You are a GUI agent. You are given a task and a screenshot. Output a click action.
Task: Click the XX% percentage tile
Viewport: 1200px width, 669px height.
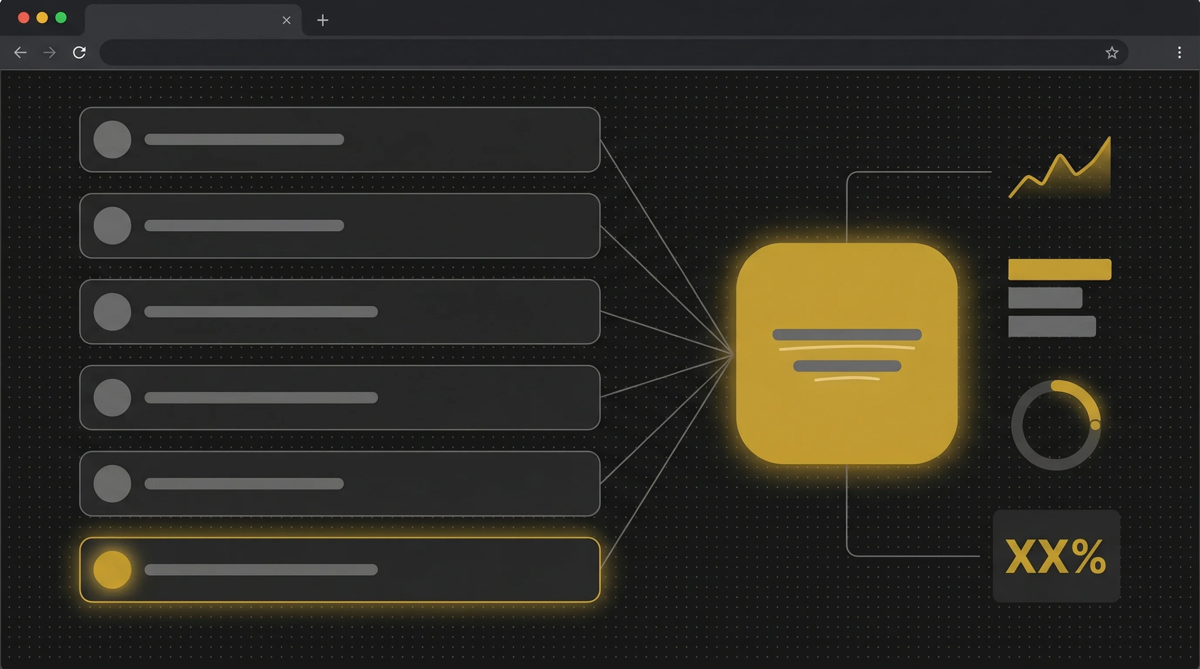click(1056, 556)
